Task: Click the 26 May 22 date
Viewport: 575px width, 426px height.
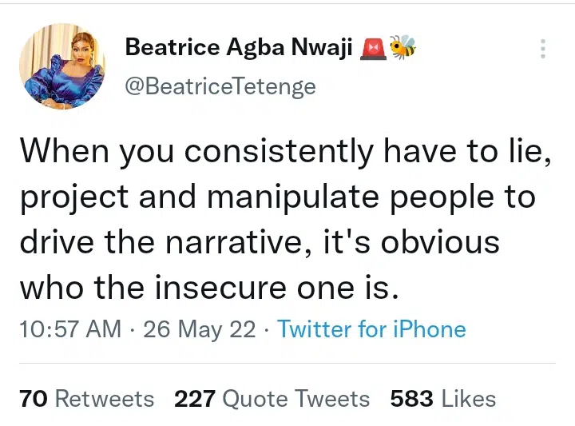Action: pyautogui.click(x=200, y=328)
